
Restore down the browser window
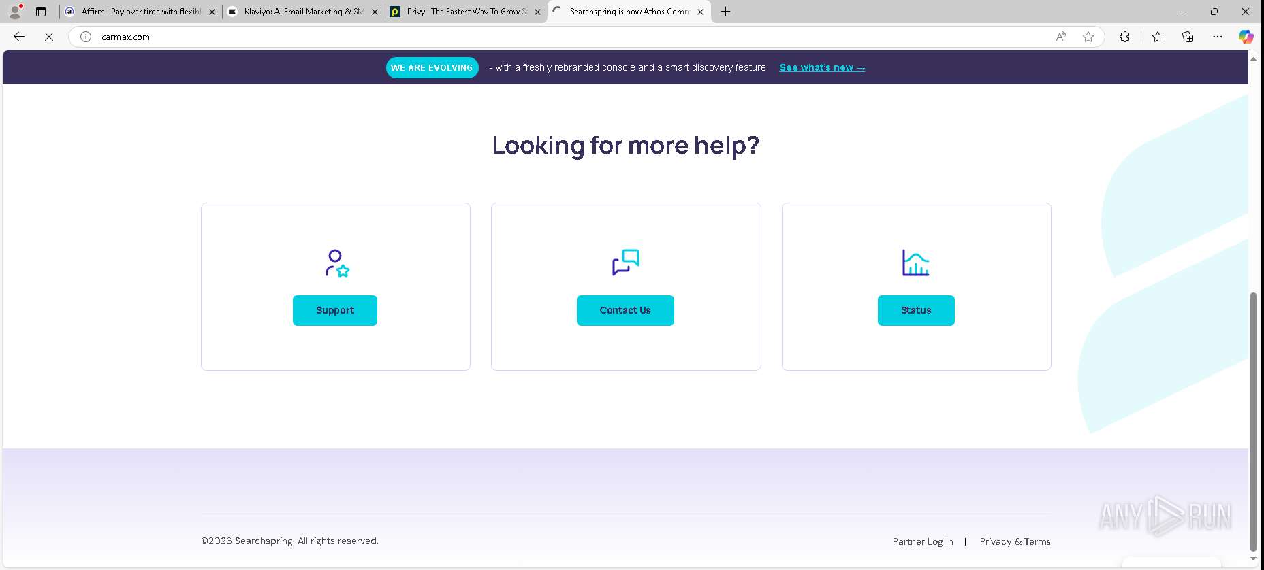1214,12
